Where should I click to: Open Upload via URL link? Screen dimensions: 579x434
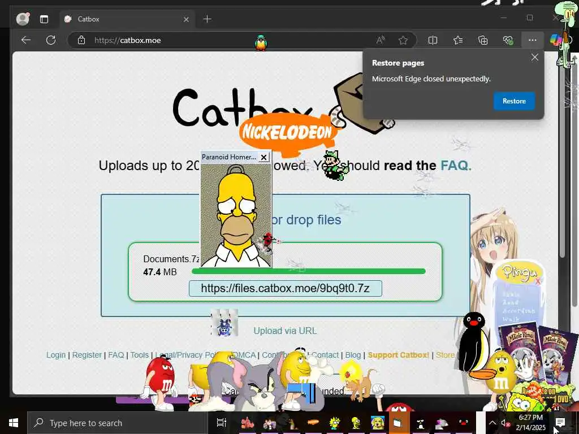point(285,331)
